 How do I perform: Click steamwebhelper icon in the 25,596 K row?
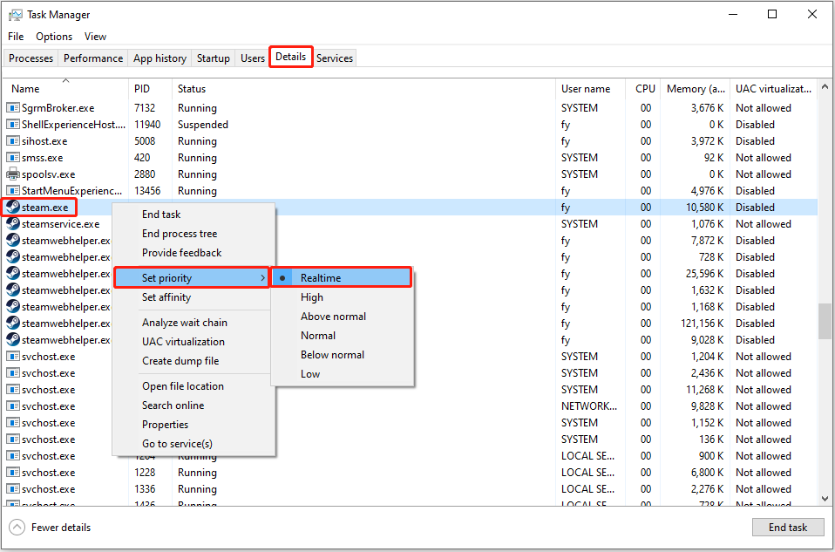pyautogui.click(x=13, y=273)
